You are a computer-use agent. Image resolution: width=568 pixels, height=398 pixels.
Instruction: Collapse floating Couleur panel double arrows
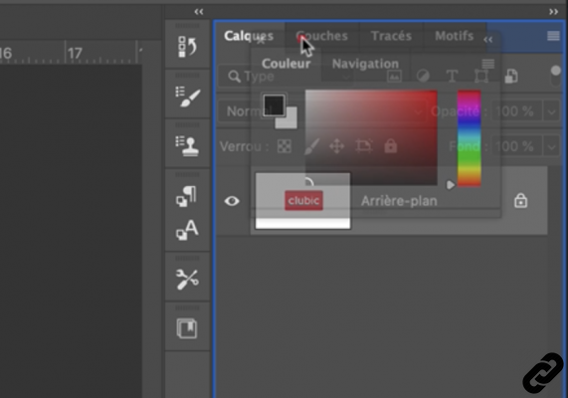[x=488, y=40]
